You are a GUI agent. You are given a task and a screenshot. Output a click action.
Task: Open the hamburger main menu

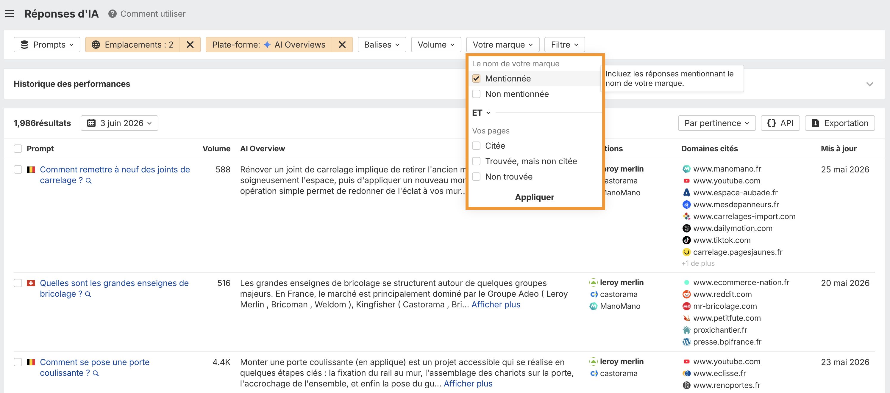click(x=10, y=14)
